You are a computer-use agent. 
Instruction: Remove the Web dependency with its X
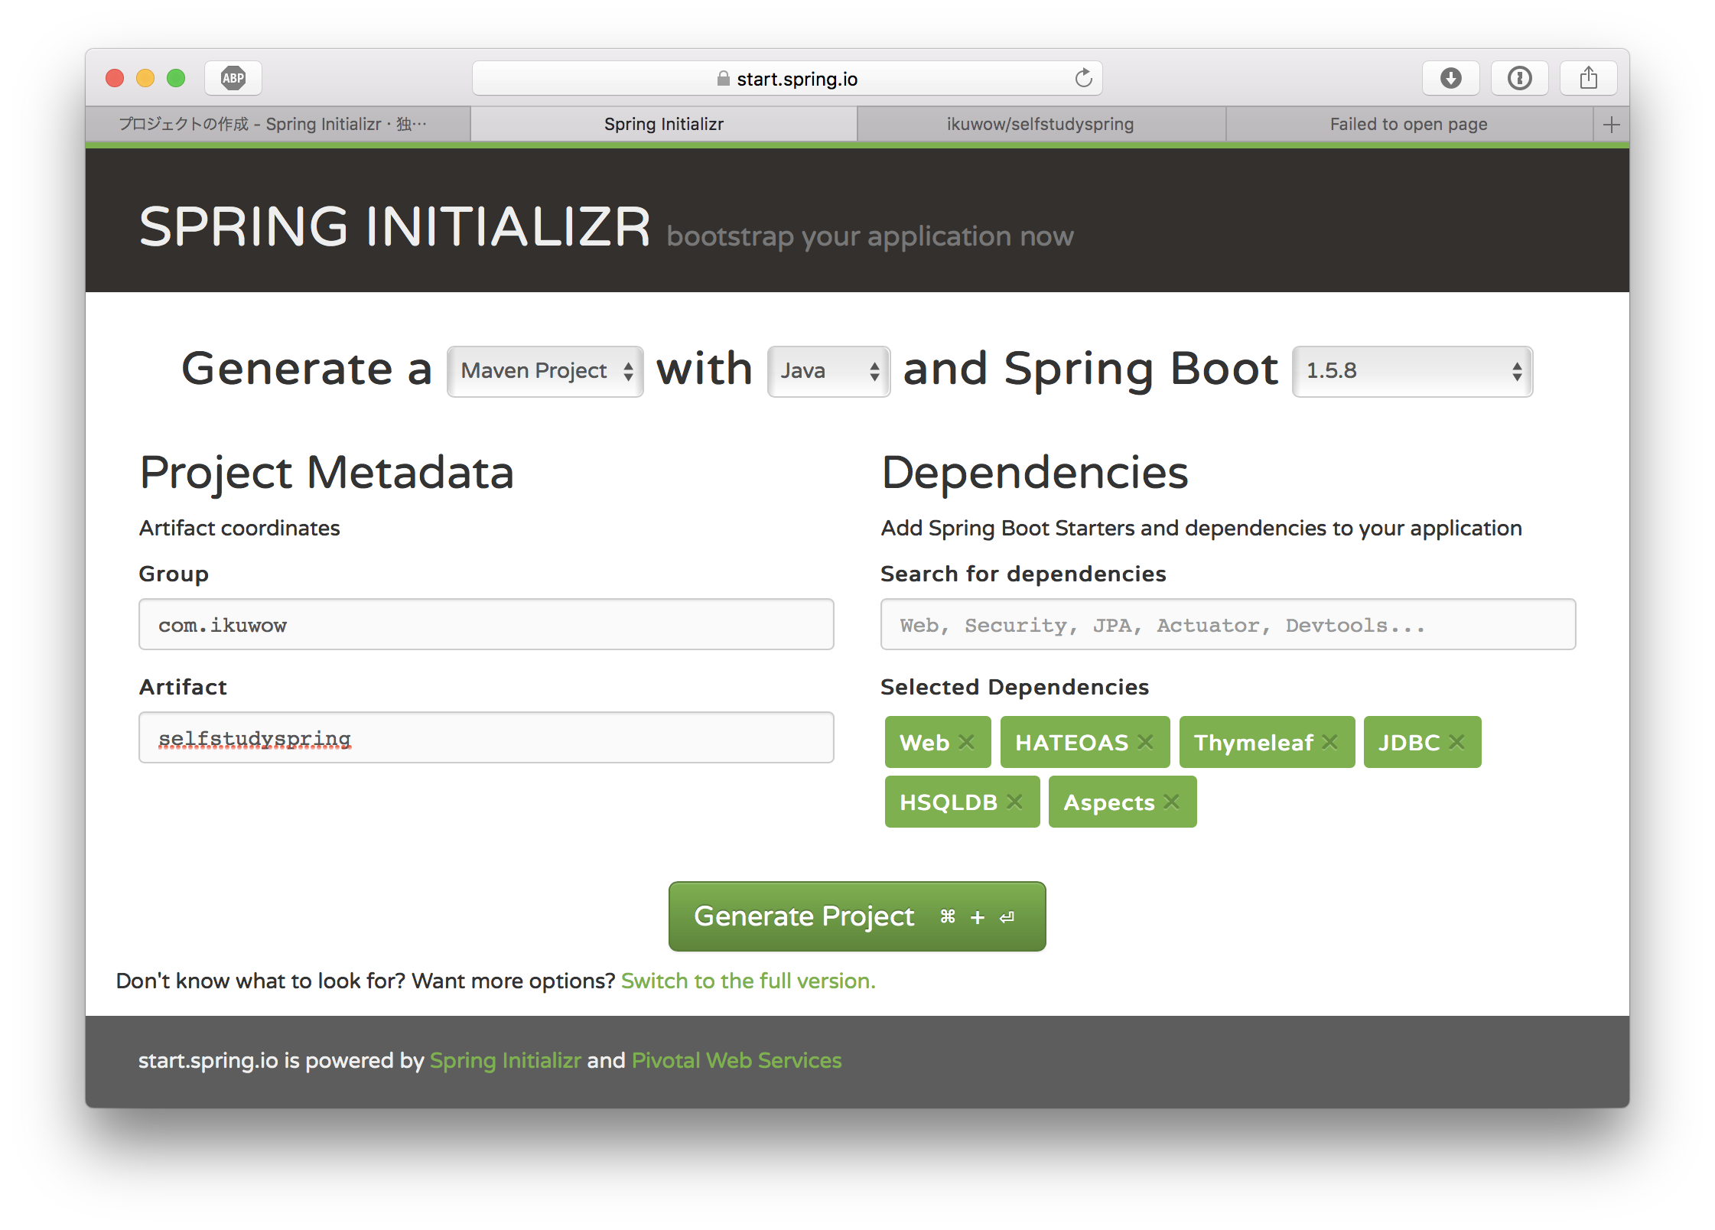967,742
